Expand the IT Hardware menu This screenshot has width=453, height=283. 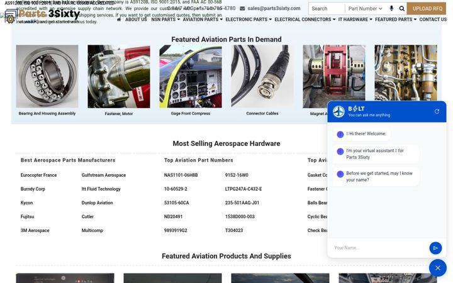[x=355, y=19]
